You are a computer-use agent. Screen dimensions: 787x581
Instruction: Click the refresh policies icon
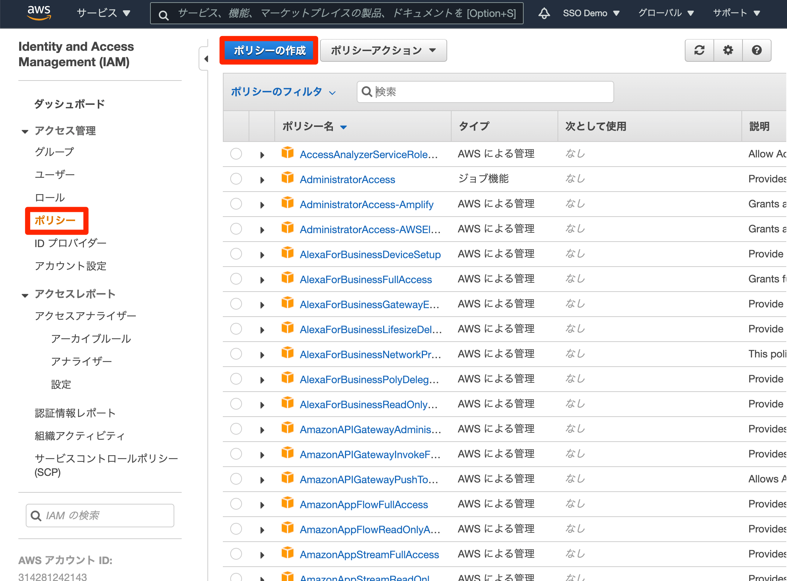[x=699, y=50]
